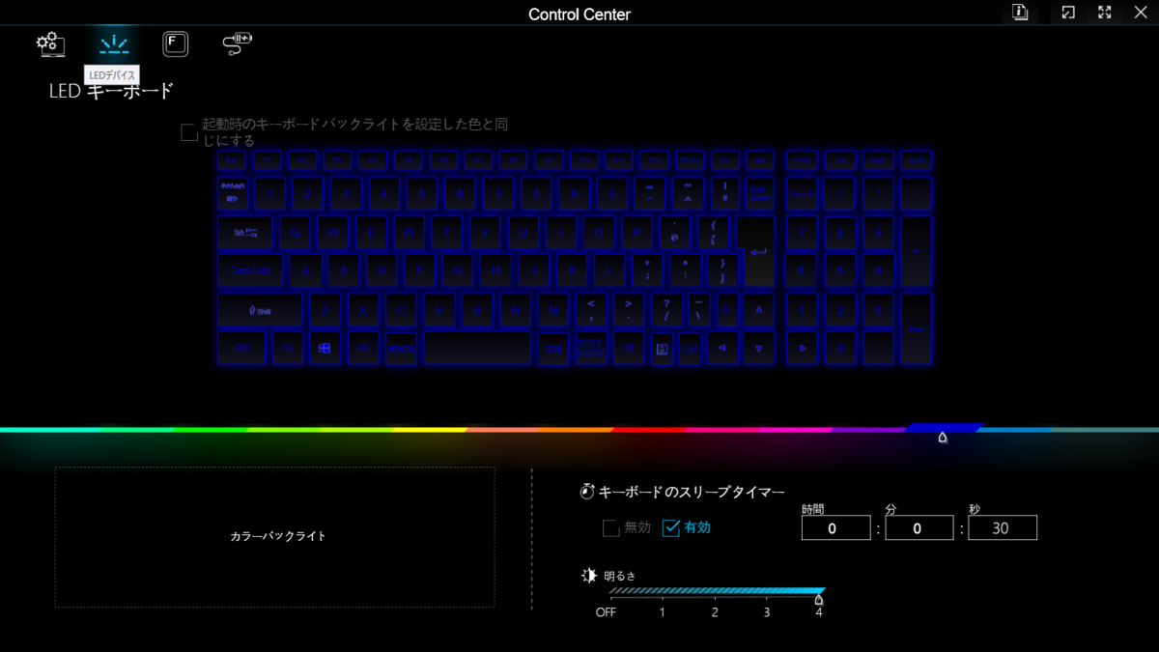Screen dimensions: 1159x652
Task: Open the Flexikey F icon tab
Action: click(175, 43)
